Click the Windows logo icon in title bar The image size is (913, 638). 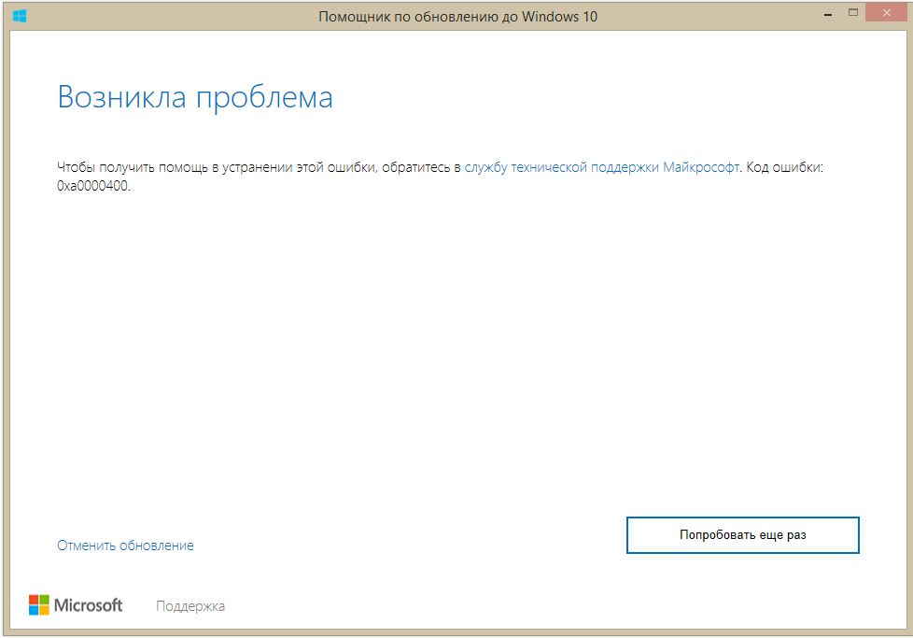(20, 16)
